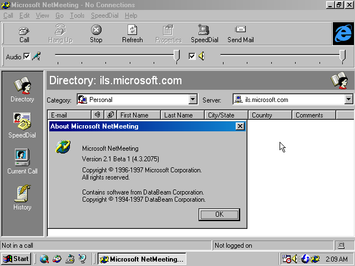Click version text 'Version 2.1 Beta 1'
The image size is (355, 266).
point(106,159)
